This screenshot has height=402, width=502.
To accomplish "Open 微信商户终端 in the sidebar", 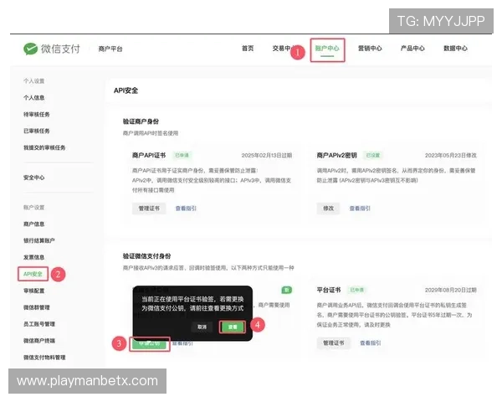I will click(x=39, y=341).
